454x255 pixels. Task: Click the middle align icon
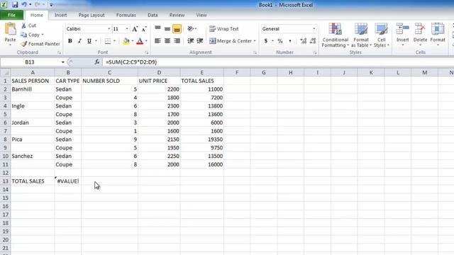167,28
